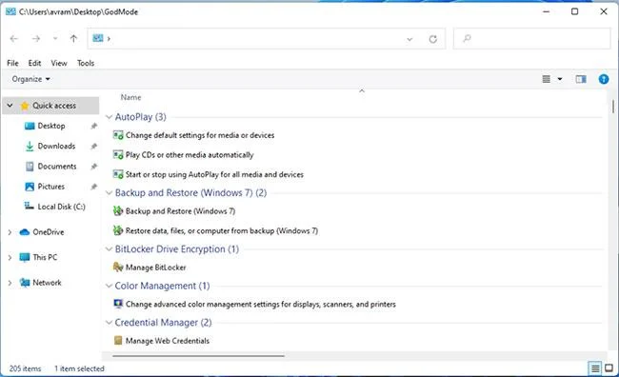
Task: Collapse the AutoPlay group
Action: [x=109, y=117]
